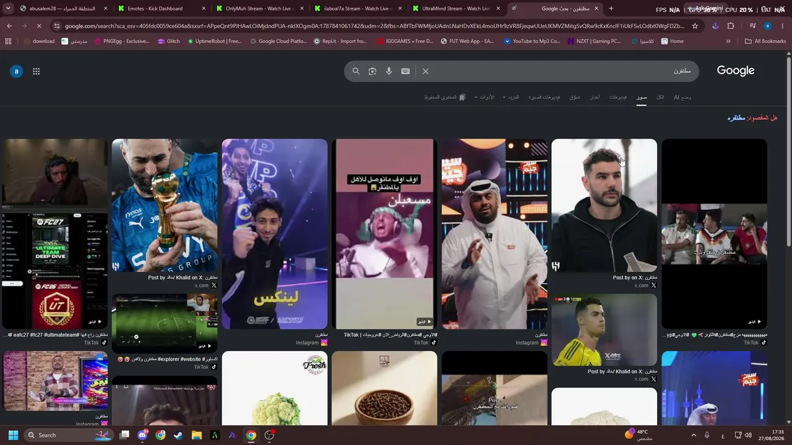792x445 pixels.
Task: Open the Google apps grid
Action: tap(37, 71)
